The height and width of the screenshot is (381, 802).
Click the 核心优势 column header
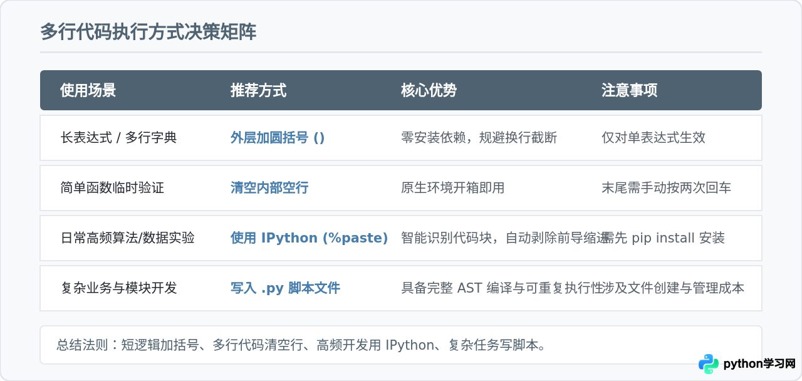[x=429, y=90]
